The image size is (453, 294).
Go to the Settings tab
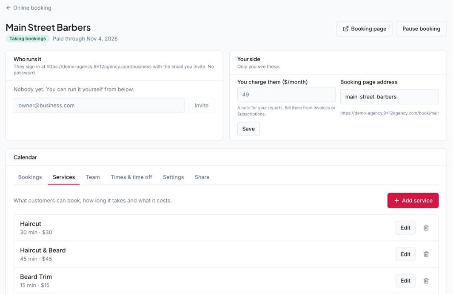(174, 177)
